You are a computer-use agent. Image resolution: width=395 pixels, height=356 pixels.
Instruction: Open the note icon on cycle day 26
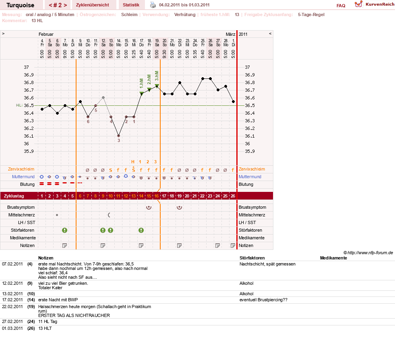pos(233,245)
